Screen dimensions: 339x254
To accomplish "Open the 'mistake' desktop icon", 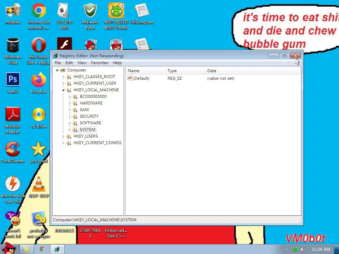I will point(13,13).
